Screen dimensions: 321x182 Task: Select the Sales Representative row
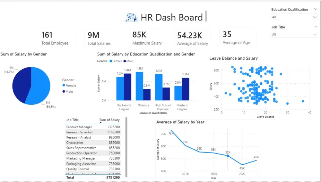93,148
